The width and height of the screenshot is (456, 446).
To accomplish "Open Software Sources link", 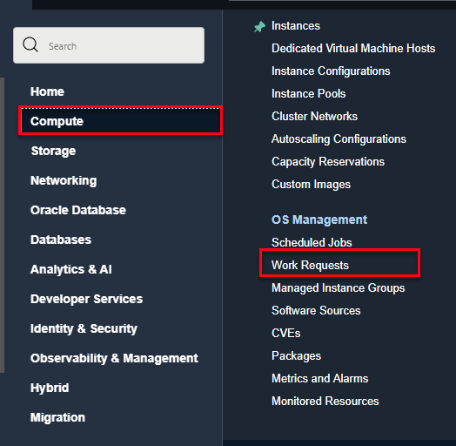I will 316,311.
